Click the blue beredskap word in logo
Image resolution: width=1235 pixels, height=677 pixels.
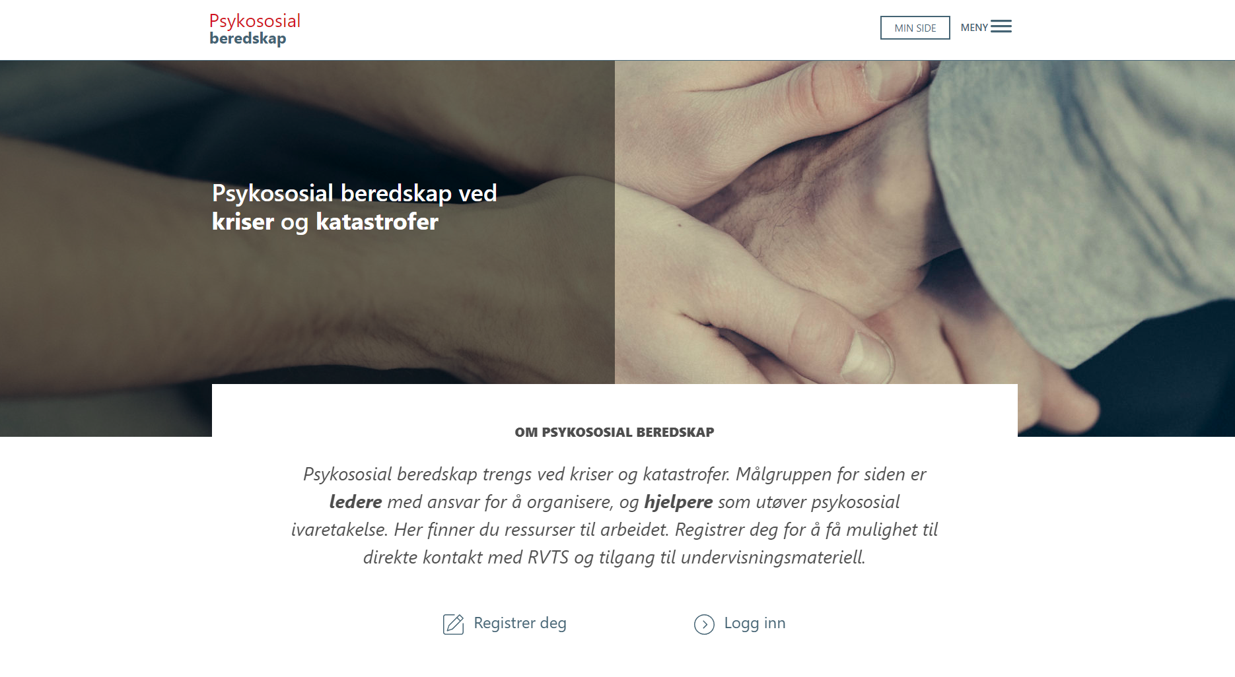pos(248,38)
